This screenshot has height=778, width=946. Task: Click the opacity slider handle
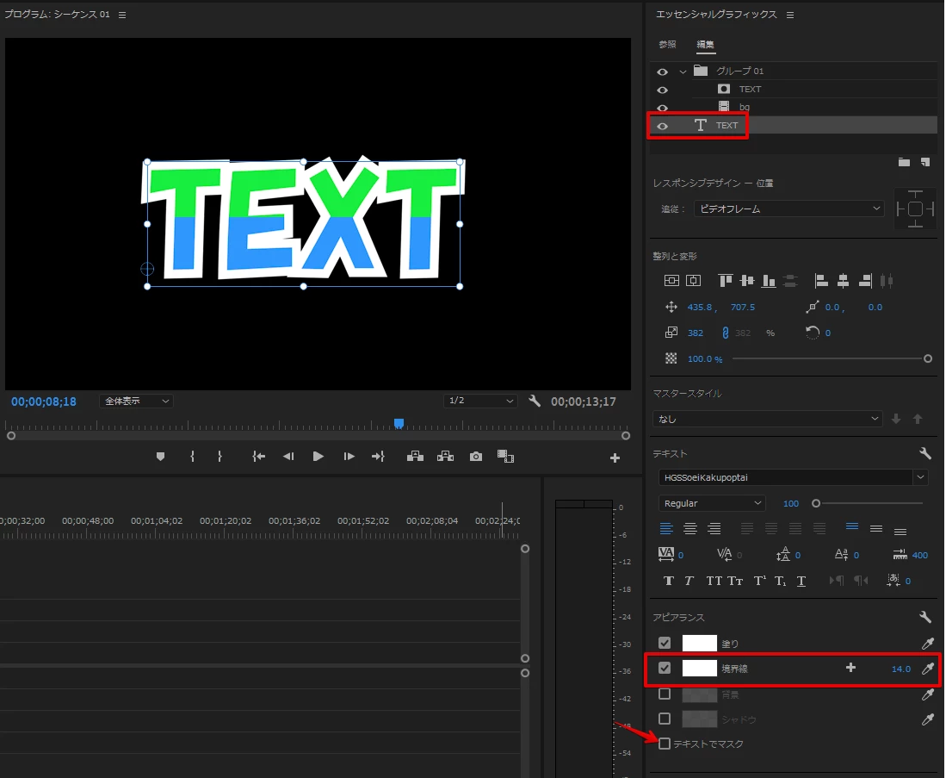click(x=928, y=358)
